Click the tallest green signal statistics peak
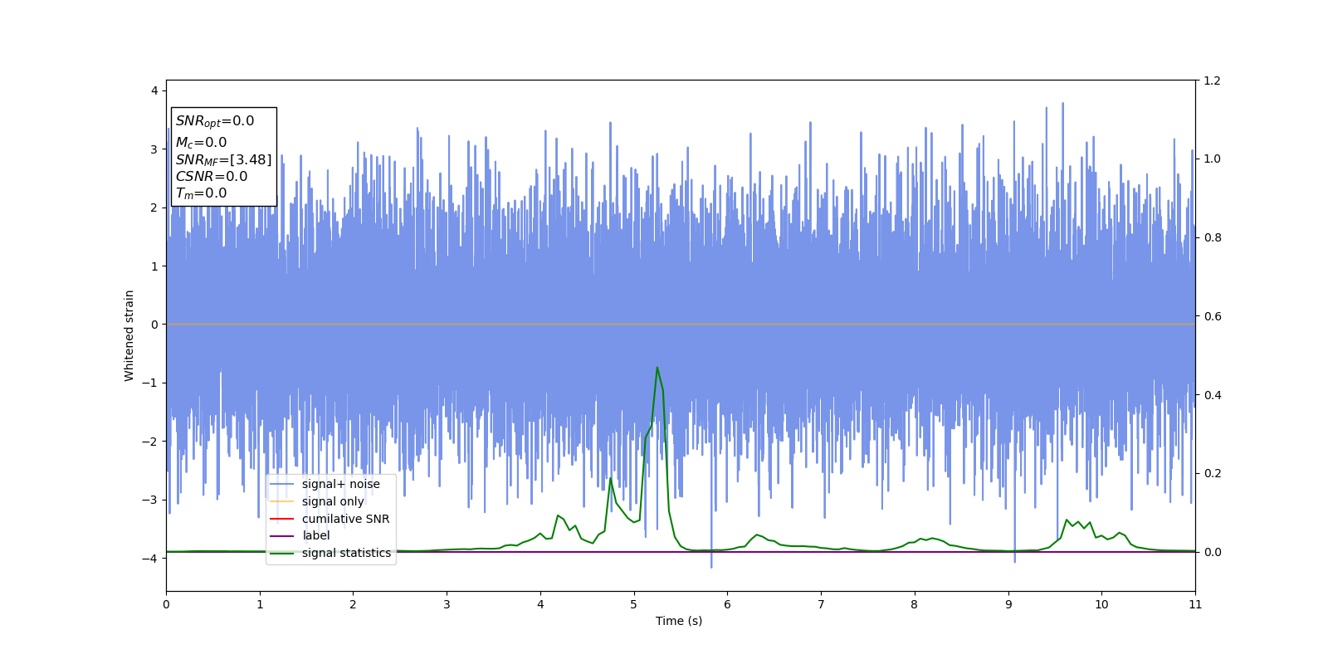The height and width of the screenshot is (664, 1328). 657,368
